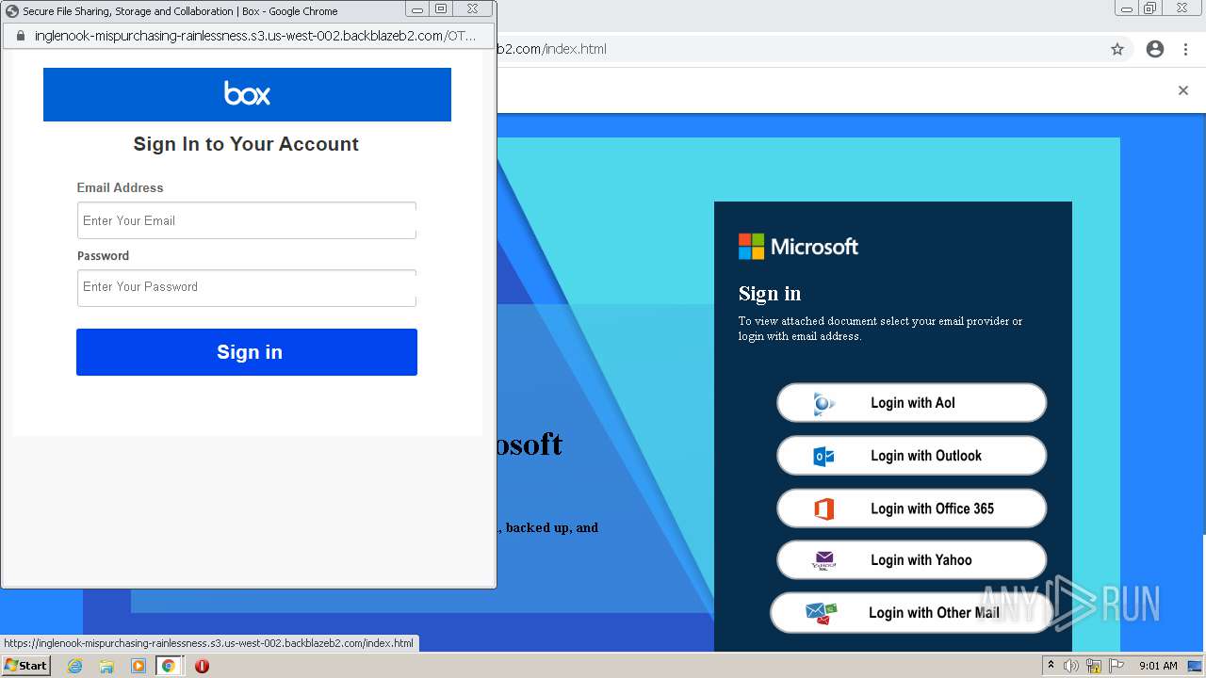The width and height of the screenshot is (1206, 678).
Task: Click the Outlook icon on login button
Action: 823,457
